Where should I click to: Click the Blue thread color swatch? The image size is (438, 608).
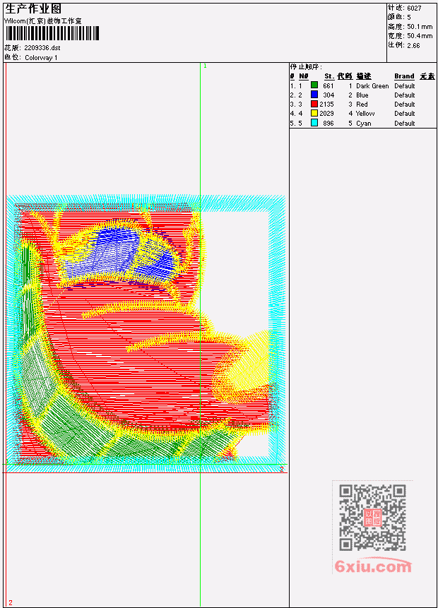314,95
